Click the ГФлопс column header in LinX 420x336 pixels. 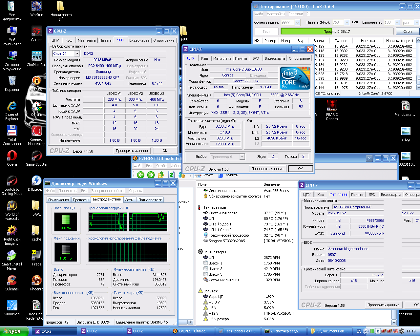point(341,41)
